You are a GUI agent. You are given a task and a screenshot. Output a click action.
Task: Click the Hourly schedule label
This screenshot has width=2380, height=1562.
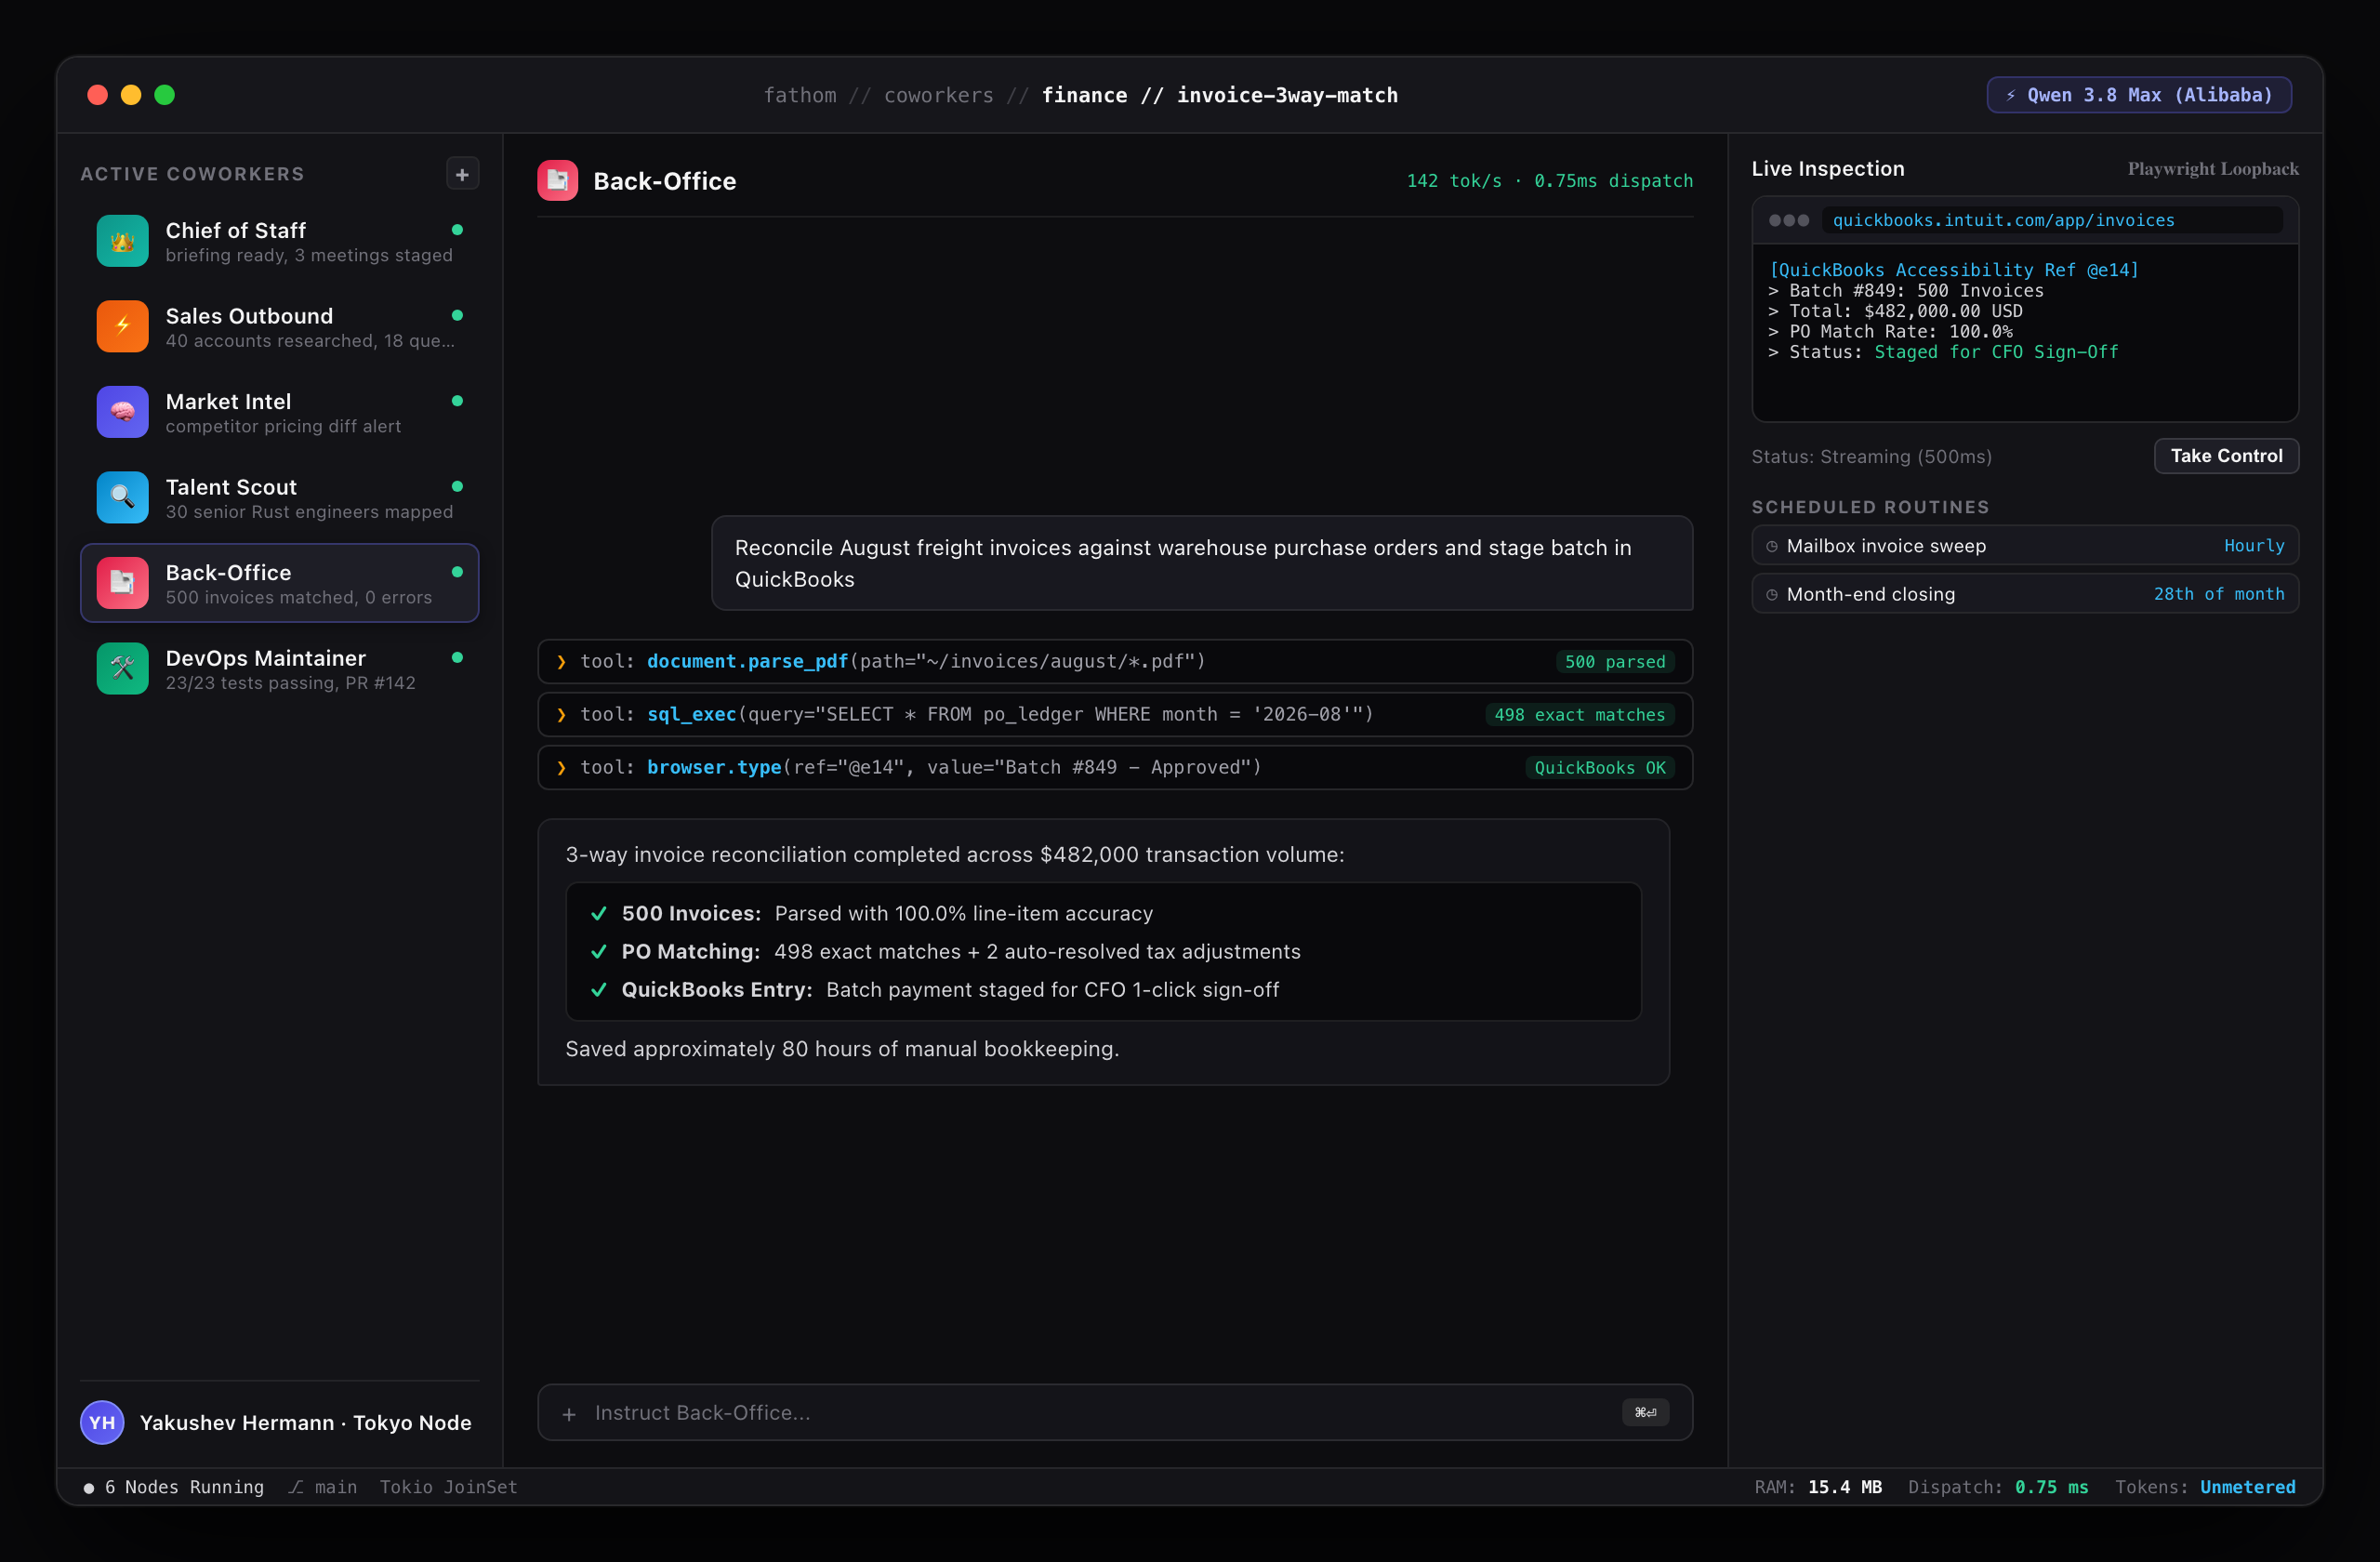point(2254,546)
